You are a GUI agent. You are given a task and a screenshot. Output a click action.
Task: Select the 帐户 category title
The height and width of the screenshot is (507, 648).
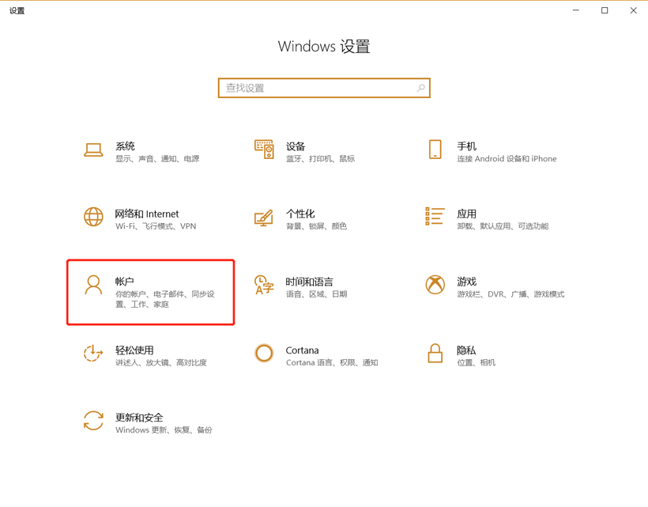[x=124, y=282]
